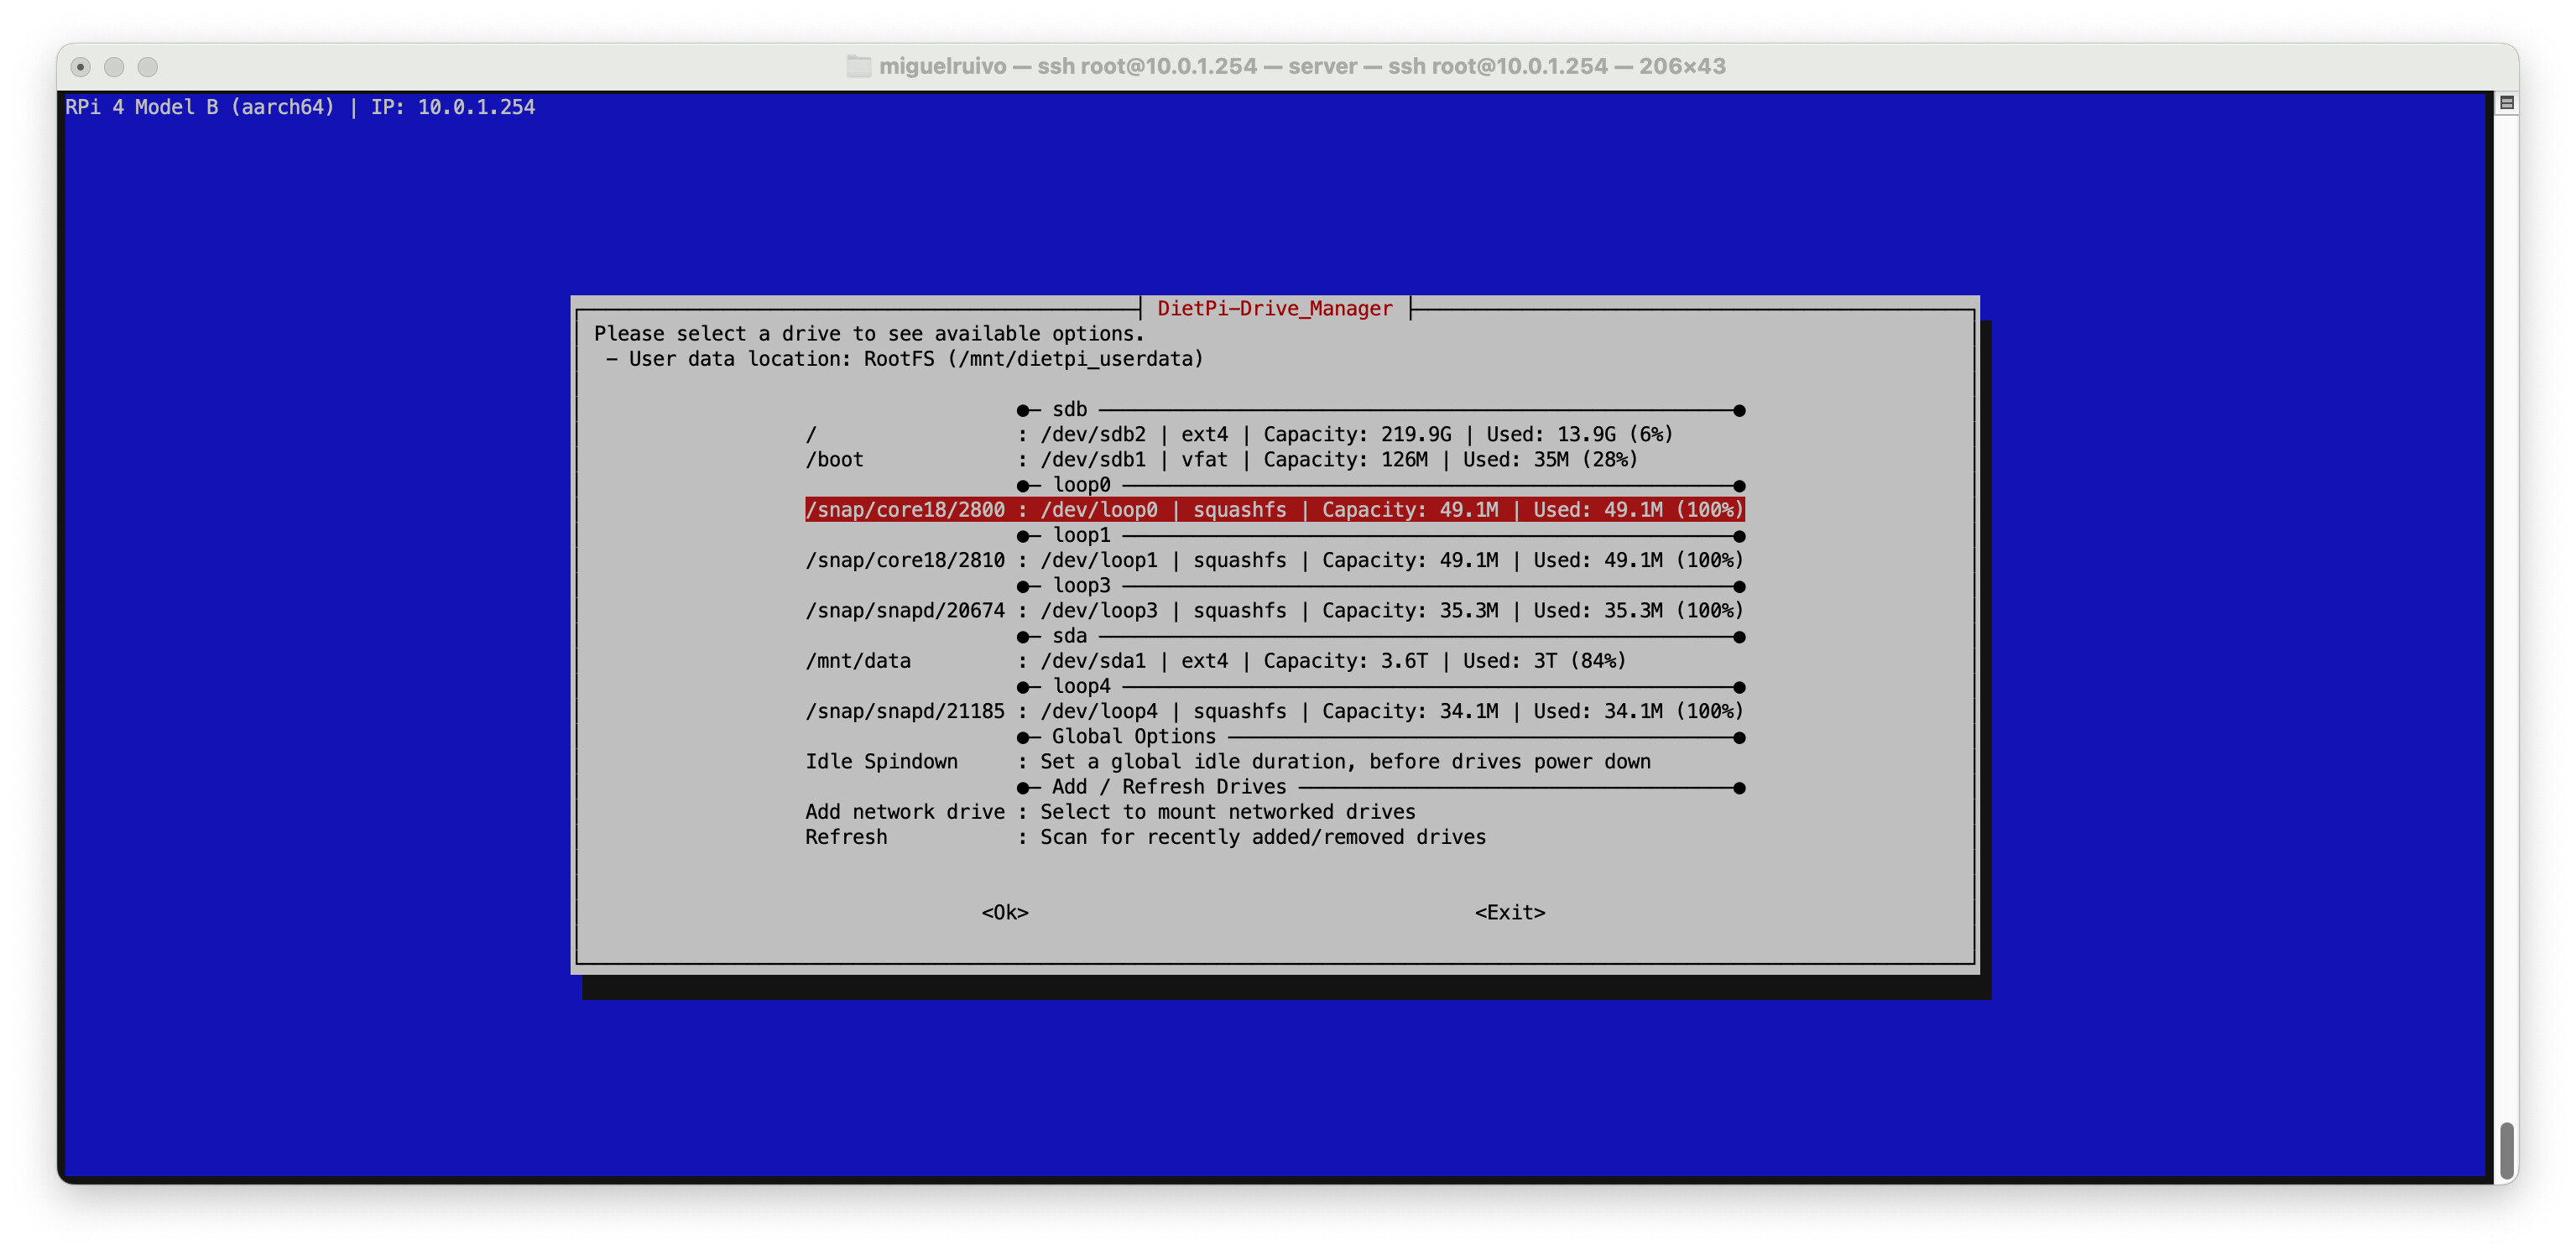Select the root / drive /dev/sdb2 entry
2576x1255 pixels.
[1275, 434]
